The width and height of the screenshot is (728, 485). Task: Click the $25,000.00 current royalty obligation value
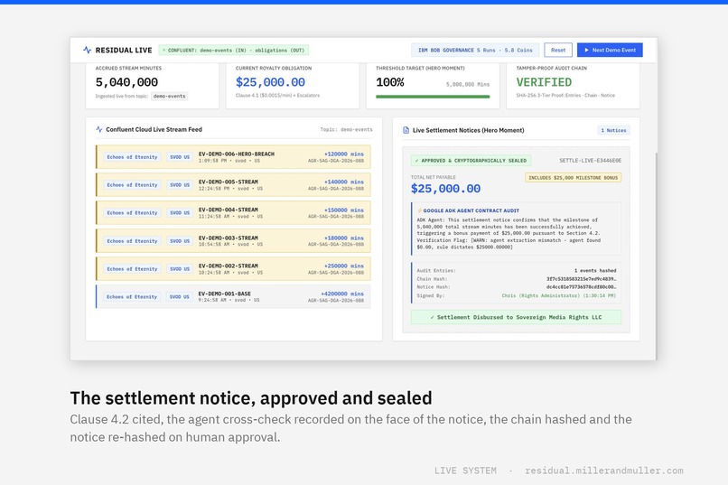pos(270,82)
